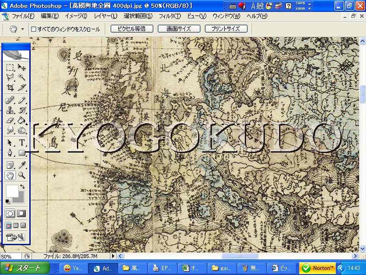Jump to ImageReady button
The height and width of the screenshot is (275, 366).
[16, 237]
